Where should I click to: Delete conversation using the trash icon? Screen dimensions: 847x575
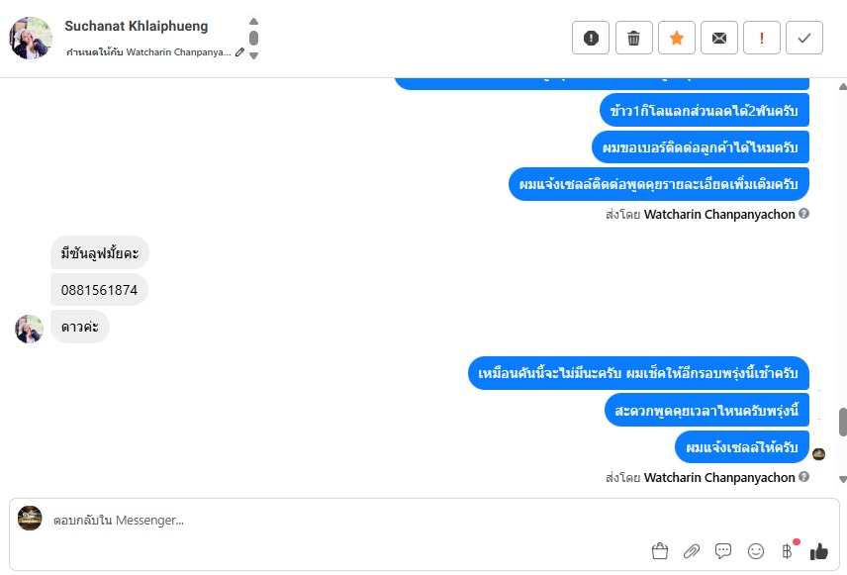633,38
